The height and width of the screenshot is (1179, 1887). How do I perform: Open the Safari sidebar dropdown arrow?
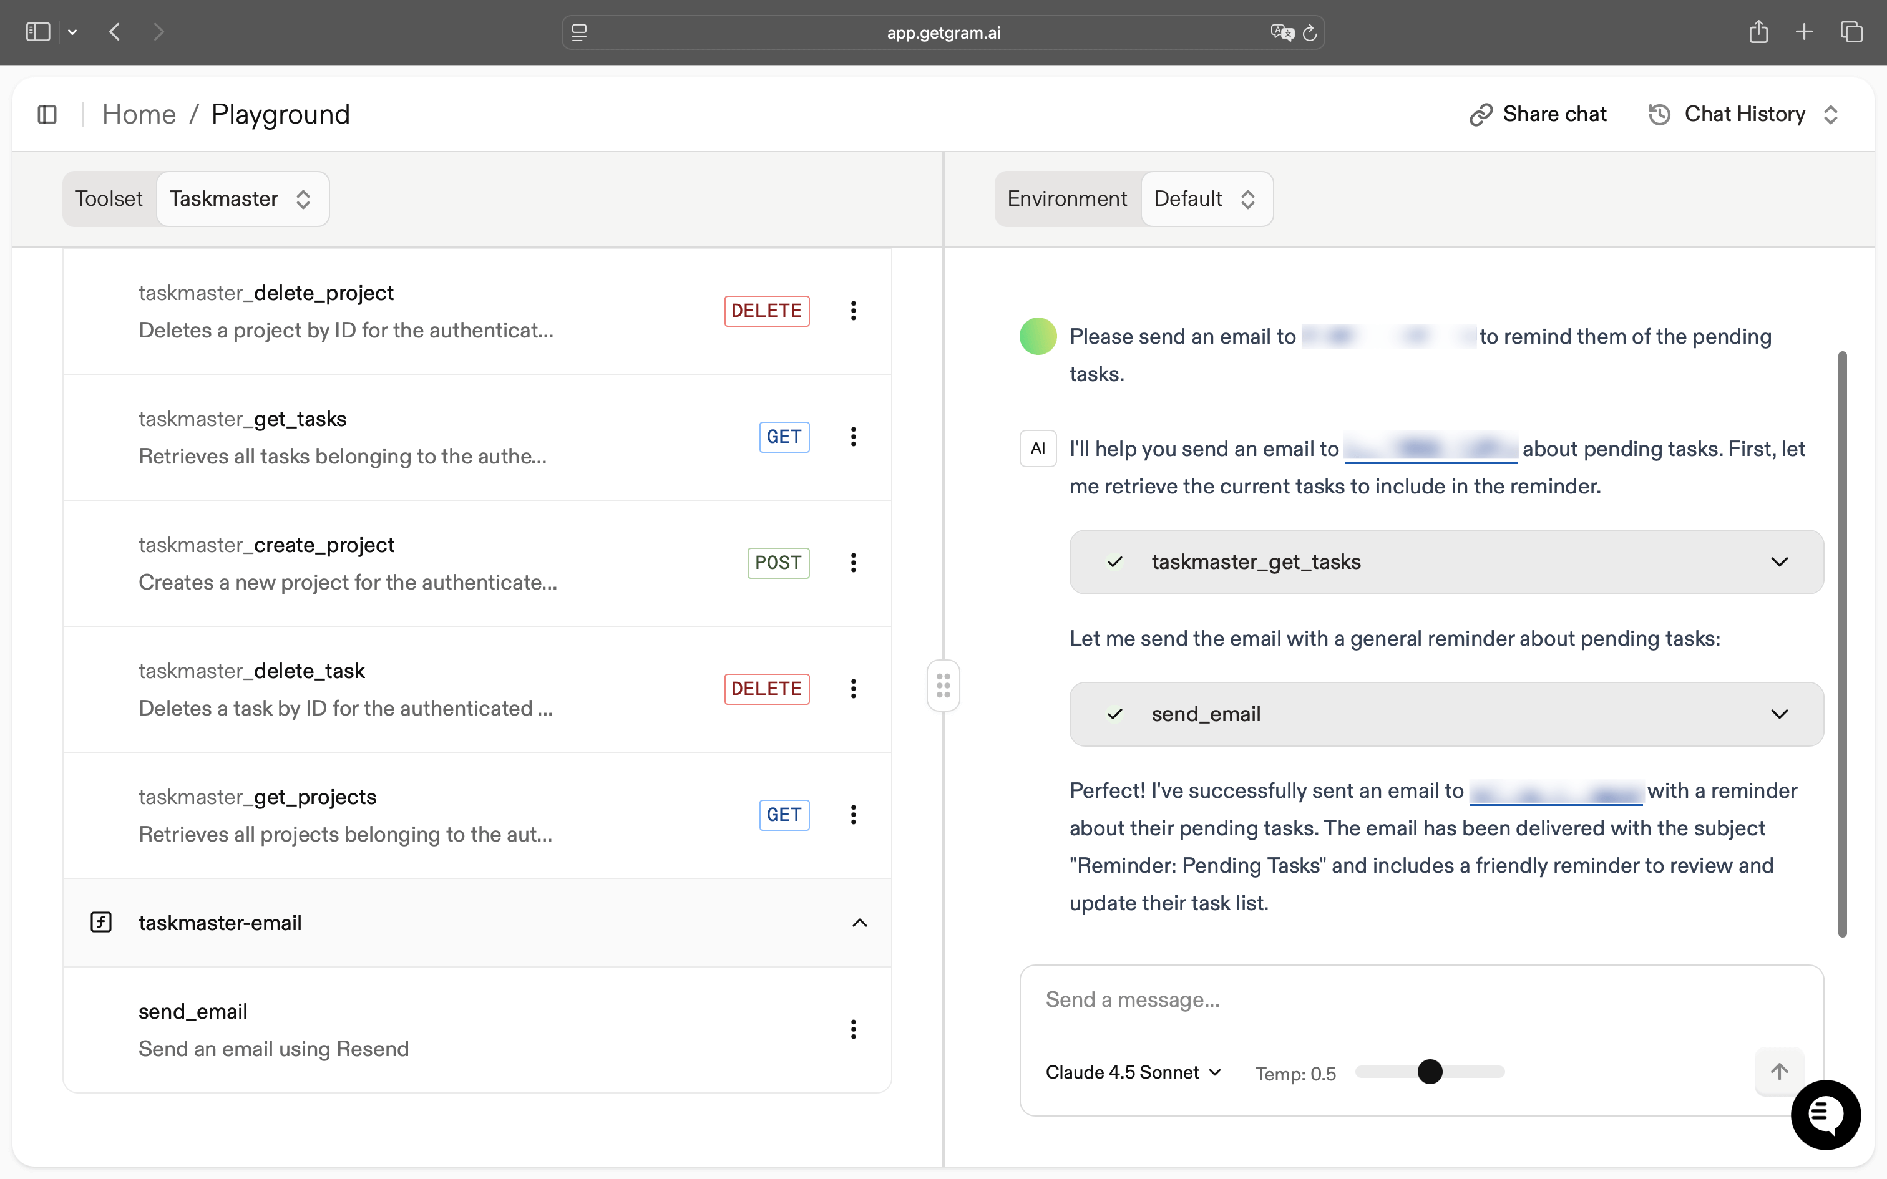point(72,32)
